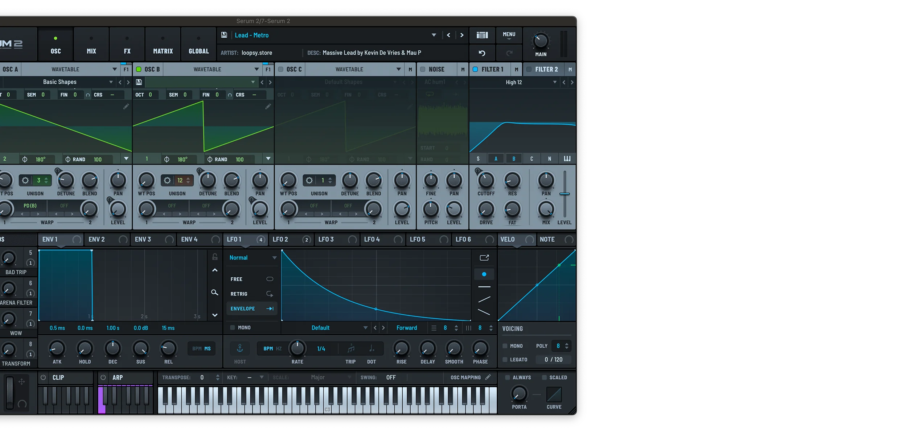The width and height of the screenshot is (907, 435).
Task: Click OSC B wavetable save disk icon
Action: pyautogui.click(x=139, y=82)
